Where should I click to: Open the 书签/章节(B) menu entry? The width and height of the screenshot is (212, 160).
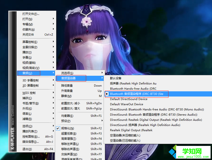pyautogui.click(x=36, y=103)
